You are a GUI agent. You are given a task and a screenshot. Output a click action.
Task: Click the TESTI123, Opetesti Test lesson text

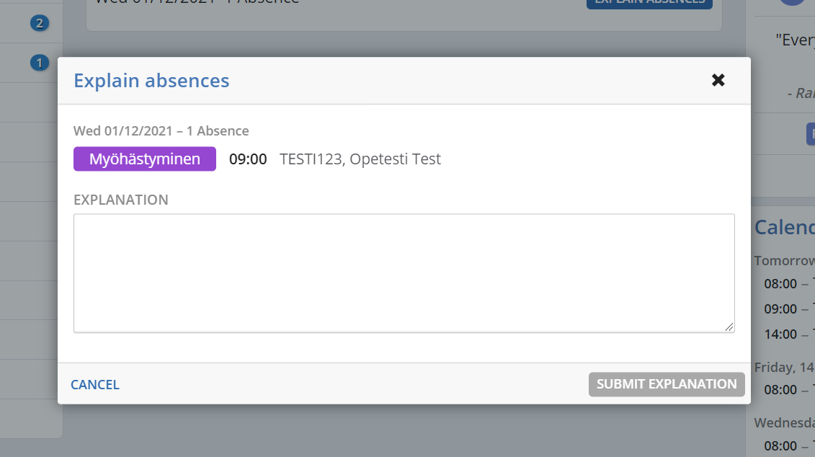point(360,159)
